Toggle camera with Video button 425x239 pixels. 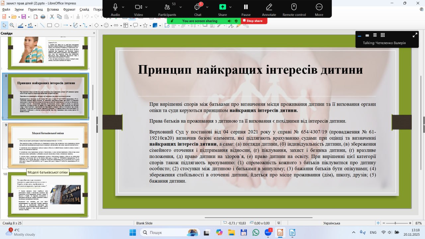point(138,9)
